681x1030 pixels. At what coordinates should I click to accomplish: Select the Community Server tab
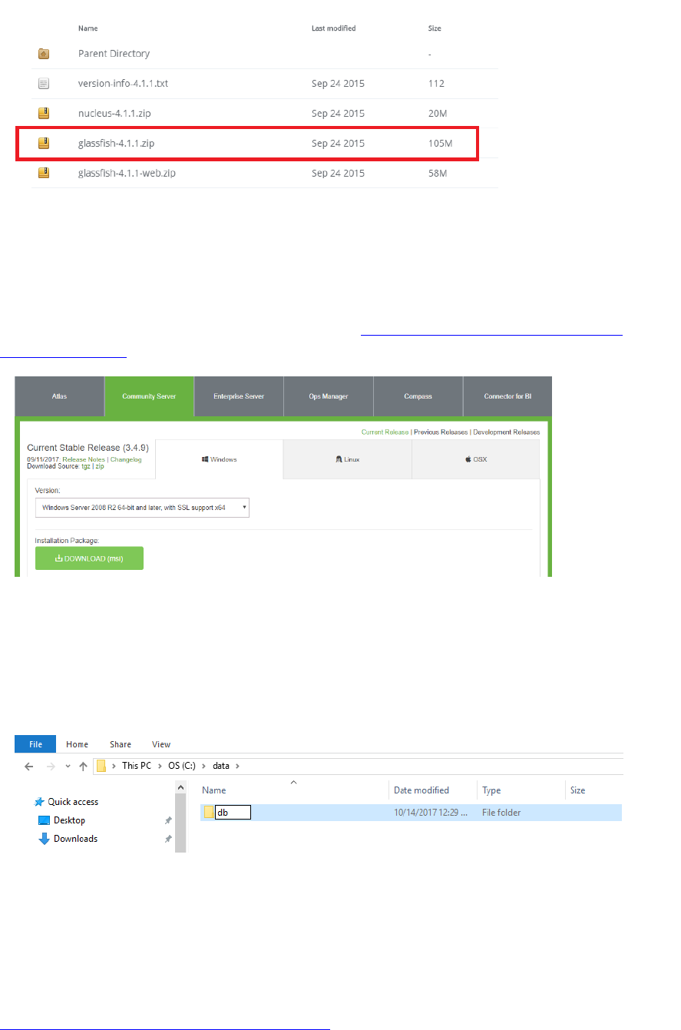coord(150,396)
